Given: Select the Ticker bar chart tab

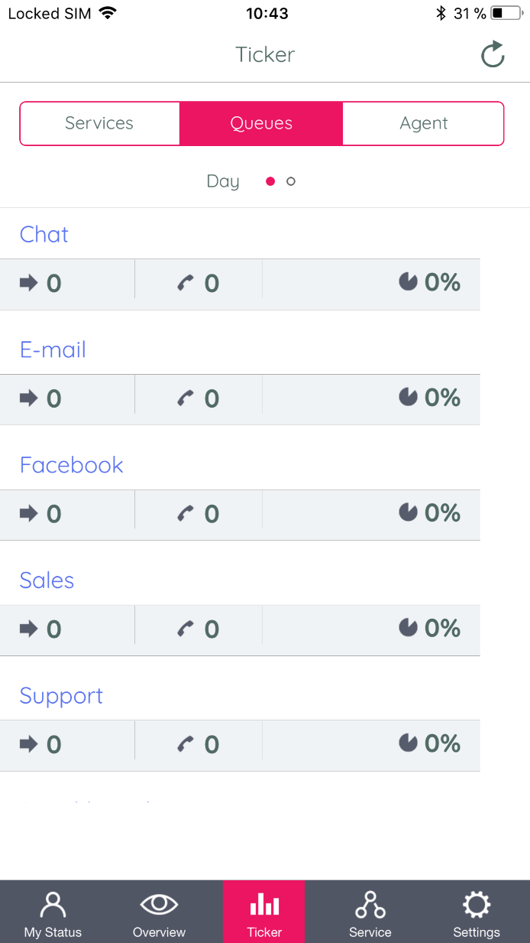Looking at the screenshot, I should click(264, 913).
